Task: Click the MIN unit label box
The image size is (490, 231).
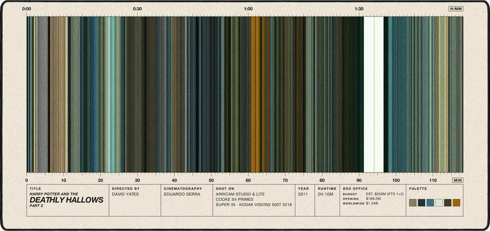Action: pos(457,180)
